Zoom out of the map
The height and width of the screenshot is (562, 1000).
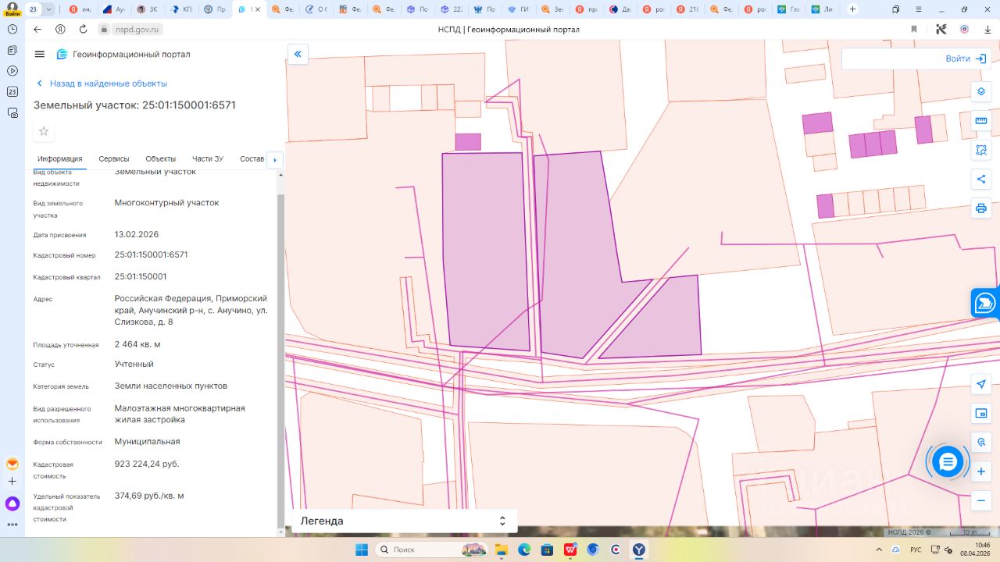tap(981, 500)
